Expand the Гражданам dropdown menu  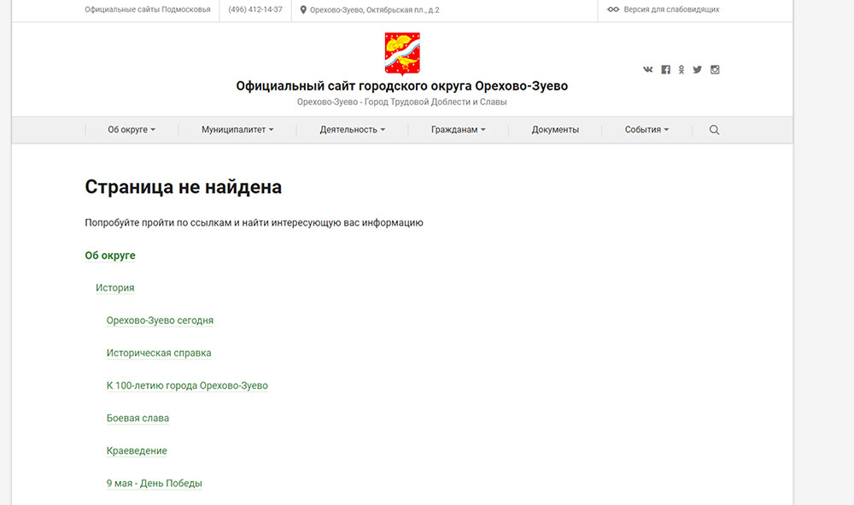458,130
